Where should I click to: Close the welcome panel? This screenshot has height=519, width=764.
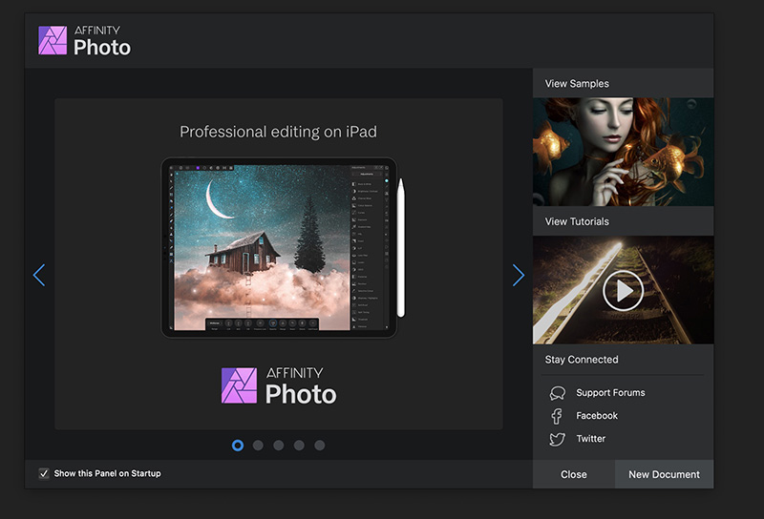574,474
